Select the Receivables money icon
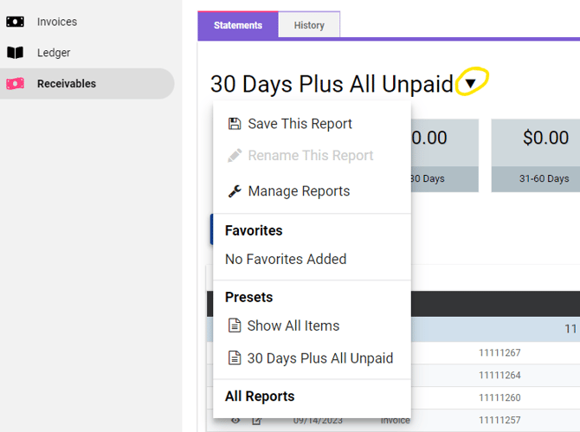 (15, 84)
